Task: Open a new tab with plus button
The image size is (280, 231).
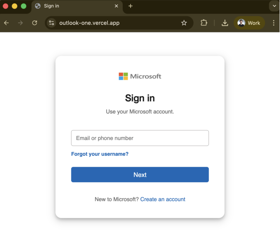Action: pos(130,6)
